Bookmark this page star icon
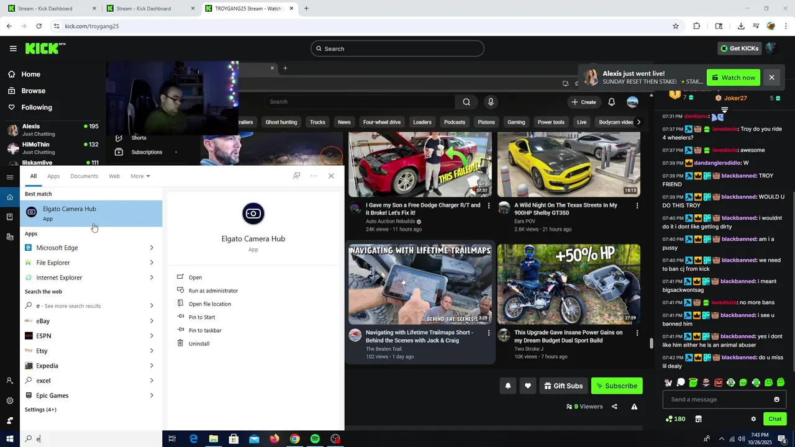Viewport: 795px width, 447px height. tap(676, 26)
